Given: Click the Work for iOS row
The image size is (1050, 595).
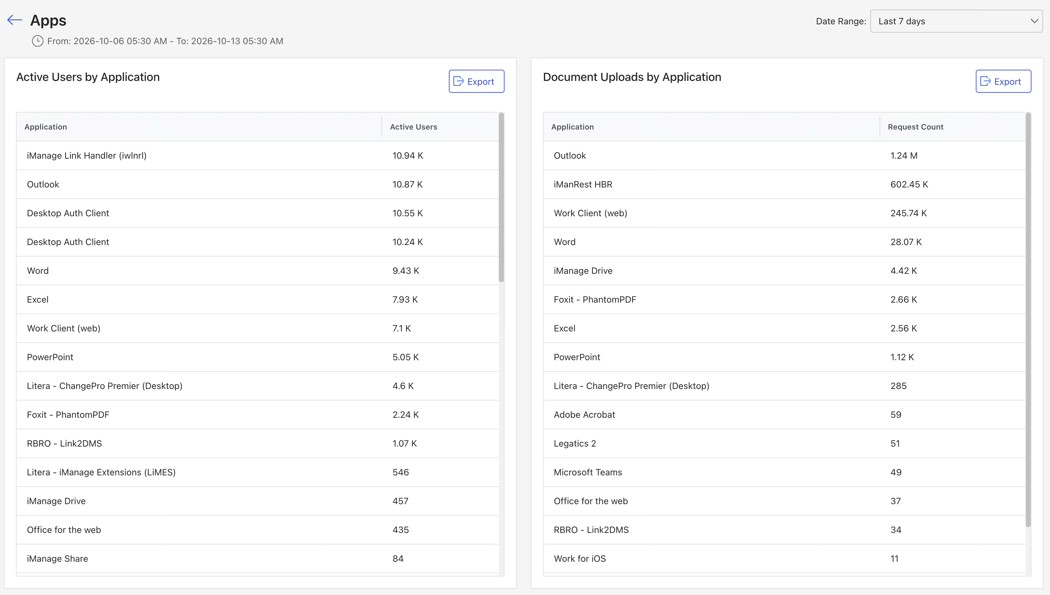Looking at the screenshot, I should click(x=784, y=559).
